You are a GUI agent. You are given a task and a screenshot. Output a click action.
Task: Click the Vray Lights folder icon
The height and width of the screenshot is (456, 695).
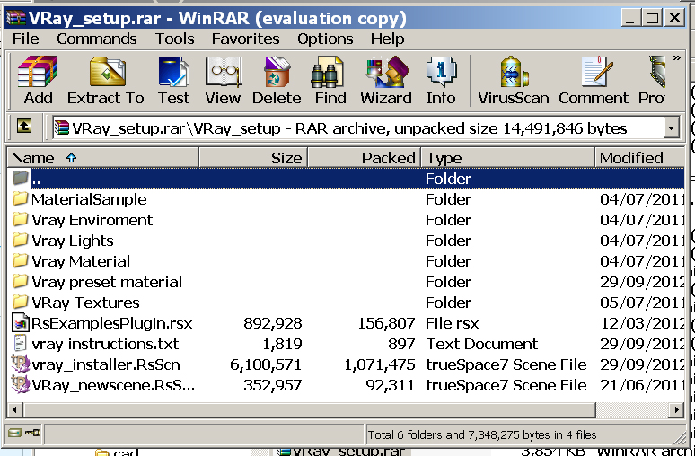point(21,241)
